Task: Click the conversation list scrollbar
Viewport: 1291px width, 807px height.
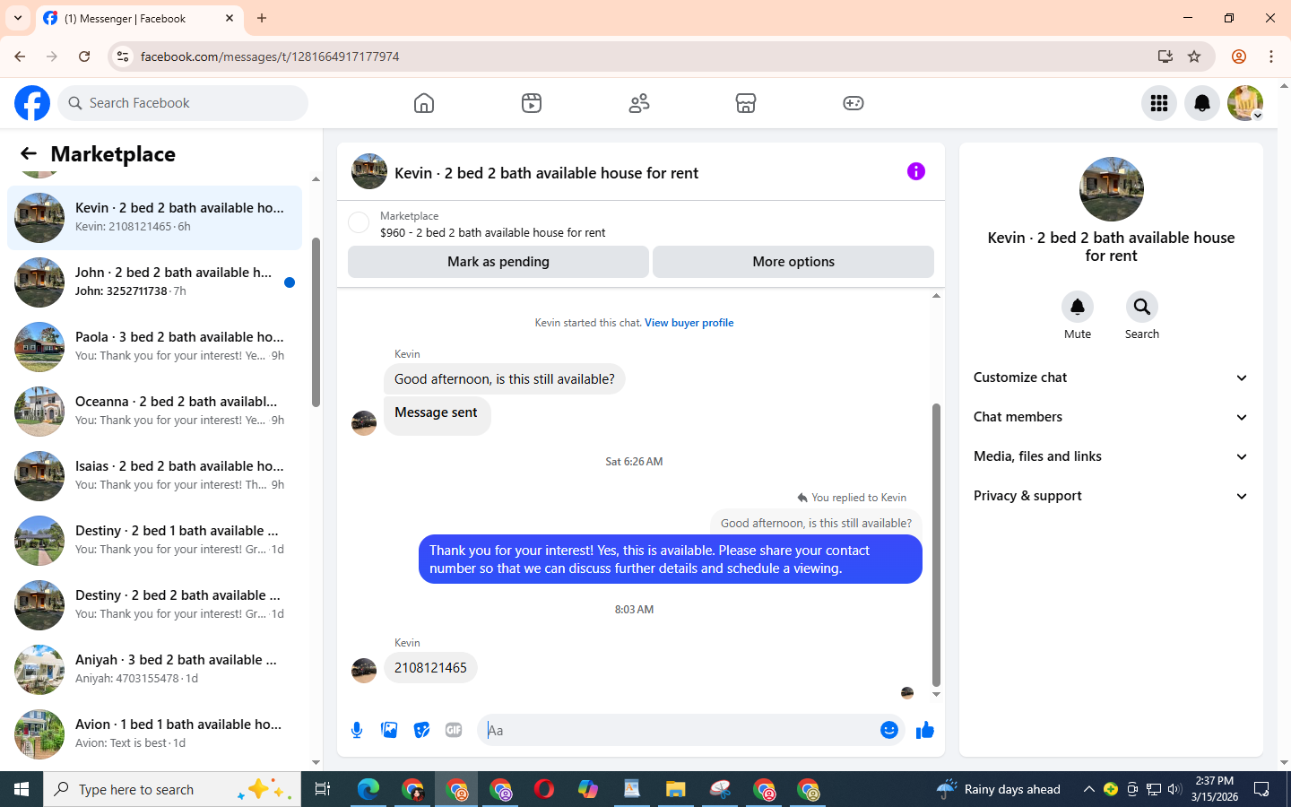Action: pos(316,323)
